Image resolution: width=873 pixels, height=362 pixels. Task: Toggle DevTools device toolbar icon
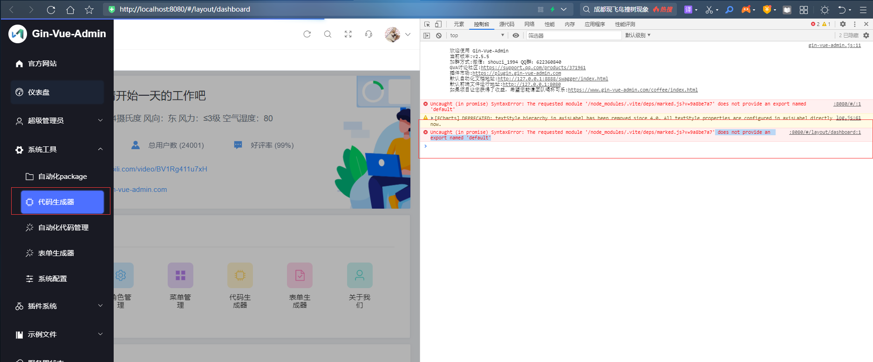point(438,24)
